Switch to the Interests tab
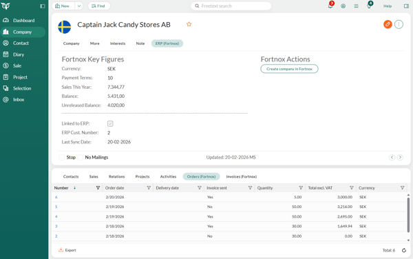Image resolution: width=413 pixels, height=259 pixels. (118, 43)
